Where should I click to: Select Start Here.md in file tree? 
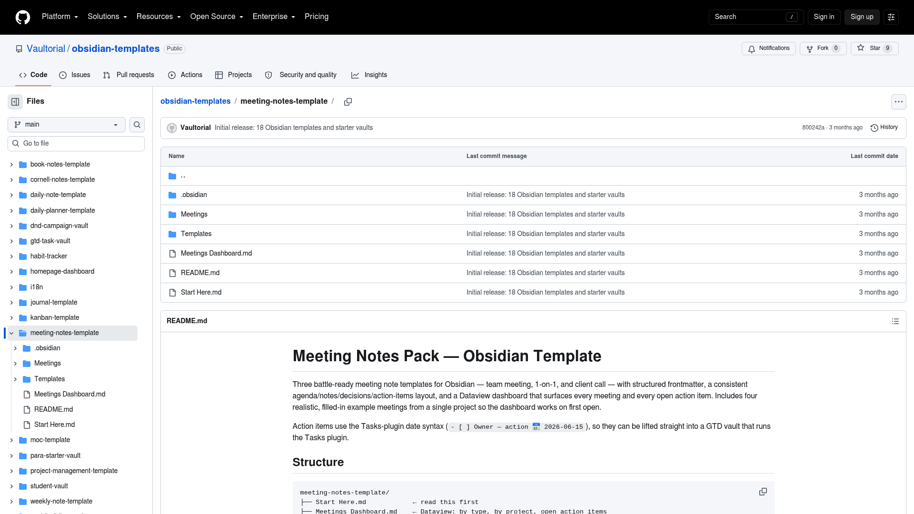(x=54, y=425)
